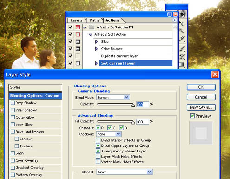Click the OK button

tap(201, 87)
